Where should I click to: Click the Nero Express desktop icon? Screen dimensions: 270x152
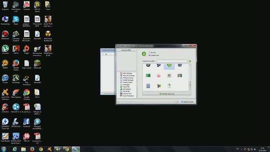pyautogui.click(x=16, y=94)
